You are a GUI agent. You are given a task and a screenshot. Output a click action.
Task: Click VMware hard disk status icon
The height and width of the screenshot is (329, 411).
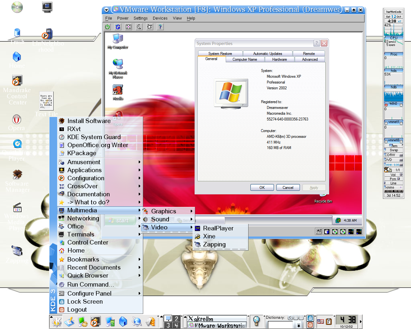coord(327,232)
